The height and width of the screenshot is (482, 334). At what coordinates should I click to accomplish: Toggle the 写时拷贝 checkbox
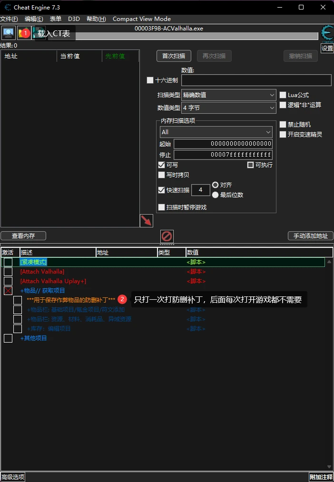click(x=162, y=175)
